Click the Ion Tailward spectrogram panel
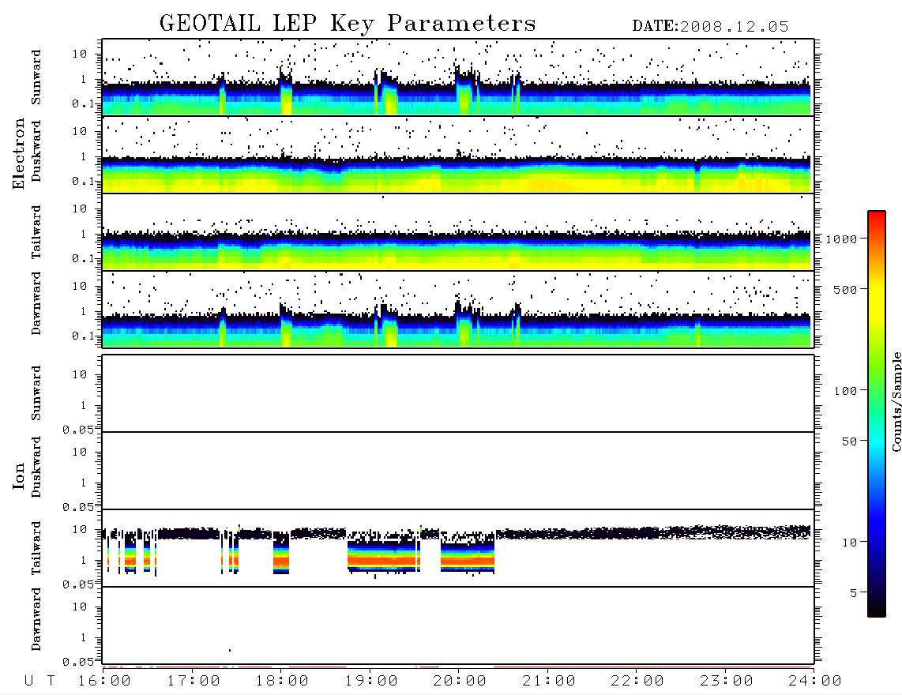This screenshot has width=902, height=695. click(x=458, y=548)
